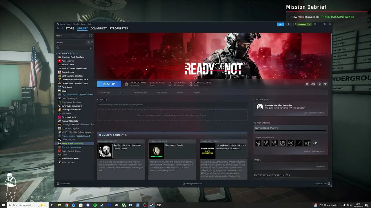Open cloud status icon for Ready or Not

pos(126,84)
